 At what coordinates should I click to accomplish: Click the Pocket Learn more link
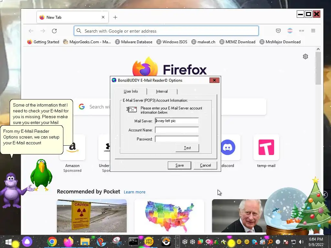134,192
